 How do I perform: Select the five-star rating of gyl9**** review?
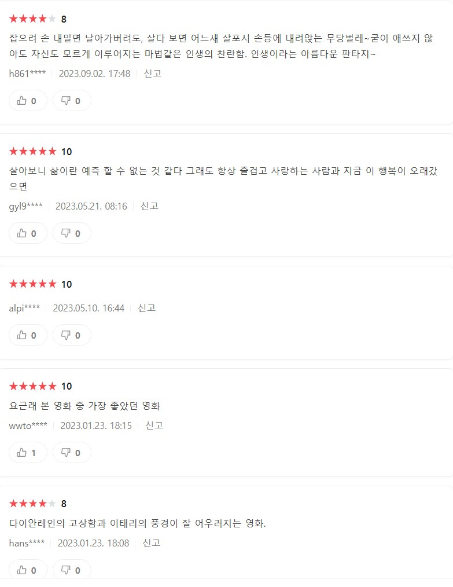pyautogui.click(x=32, y=151)
